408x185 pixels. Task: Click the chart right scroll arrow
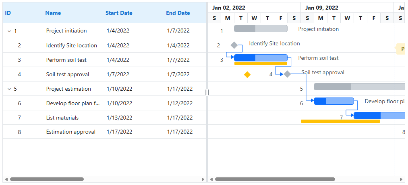[x=401, y=179]
